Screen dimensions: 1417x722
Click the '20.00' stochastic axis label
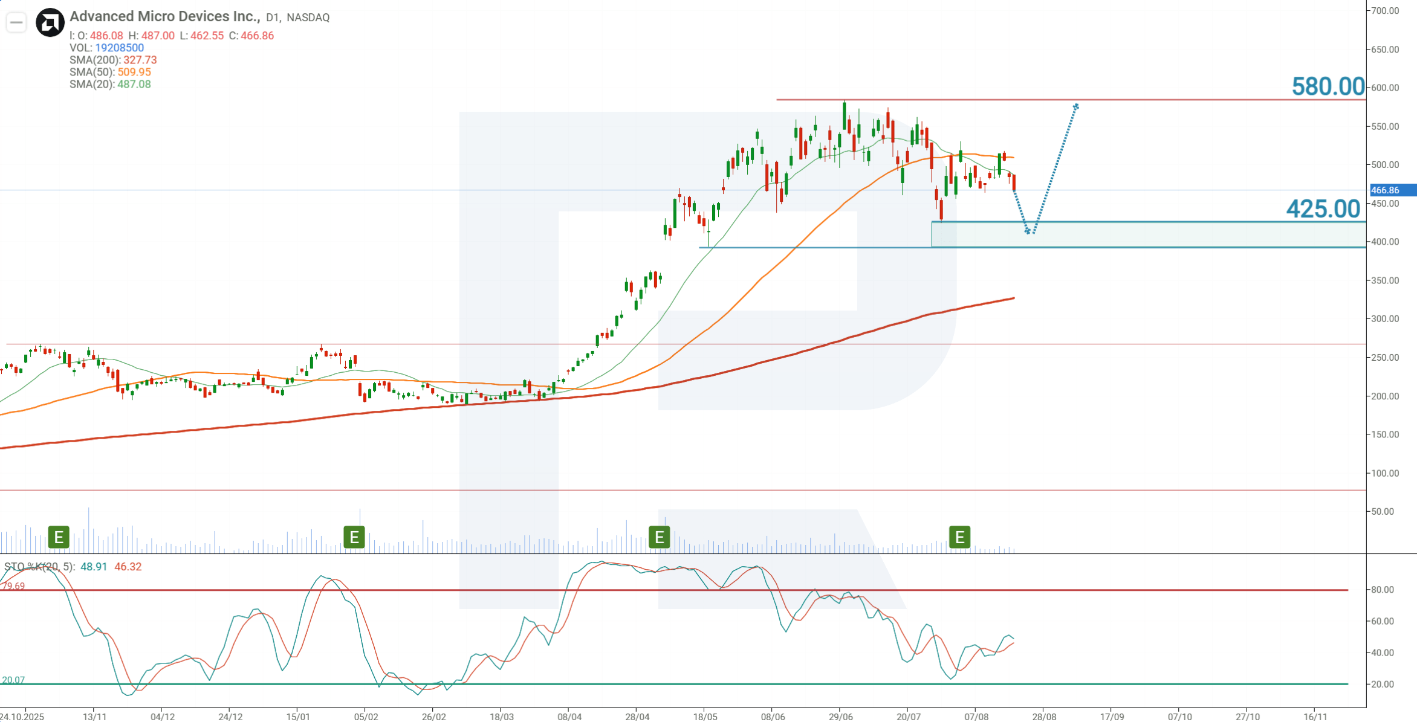[1383, 685]
